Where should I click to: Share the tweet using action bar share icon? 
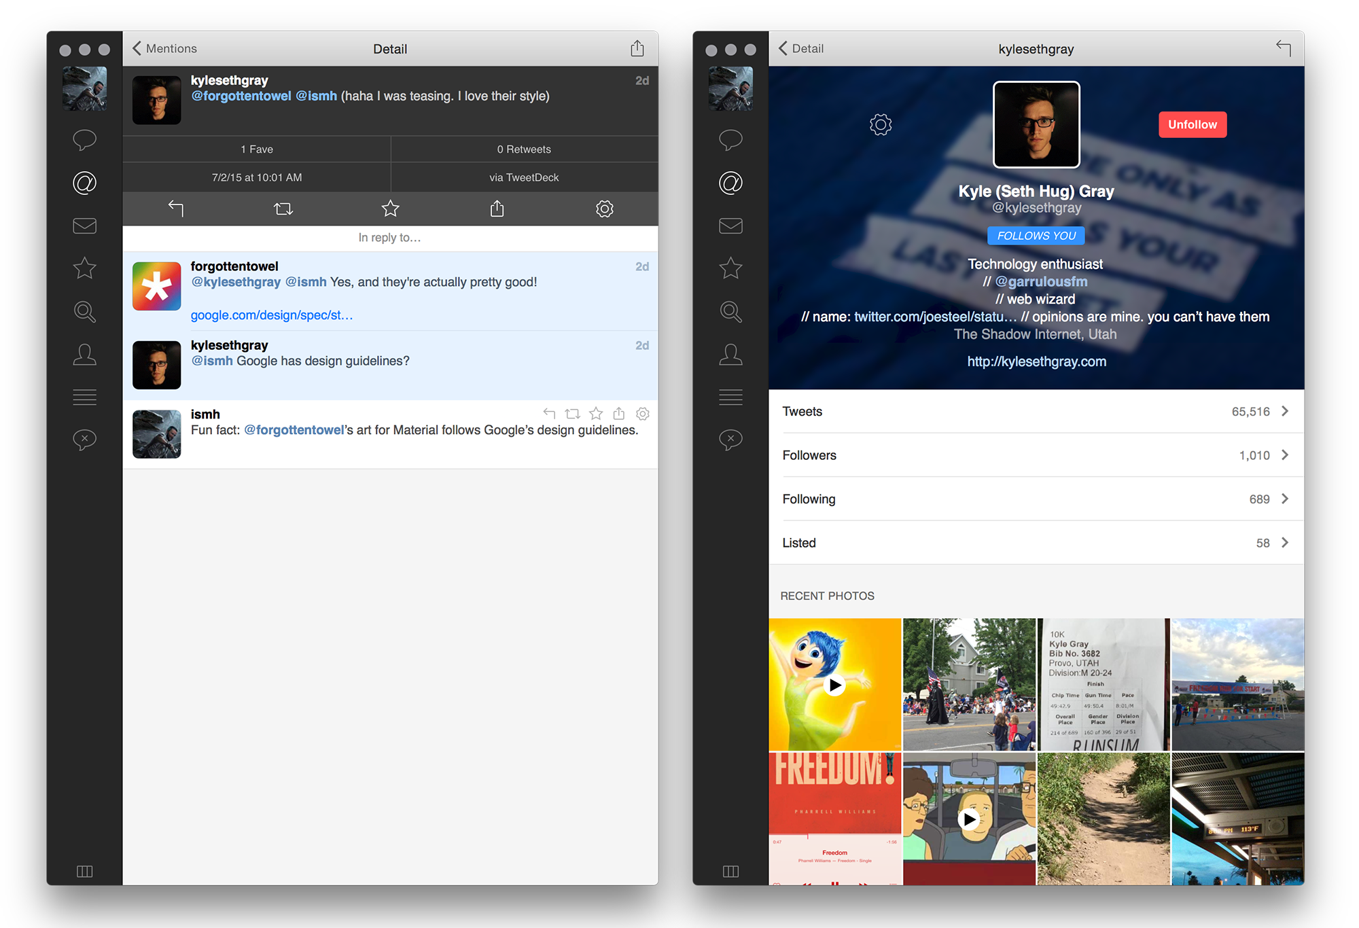(x=497, y=208)
